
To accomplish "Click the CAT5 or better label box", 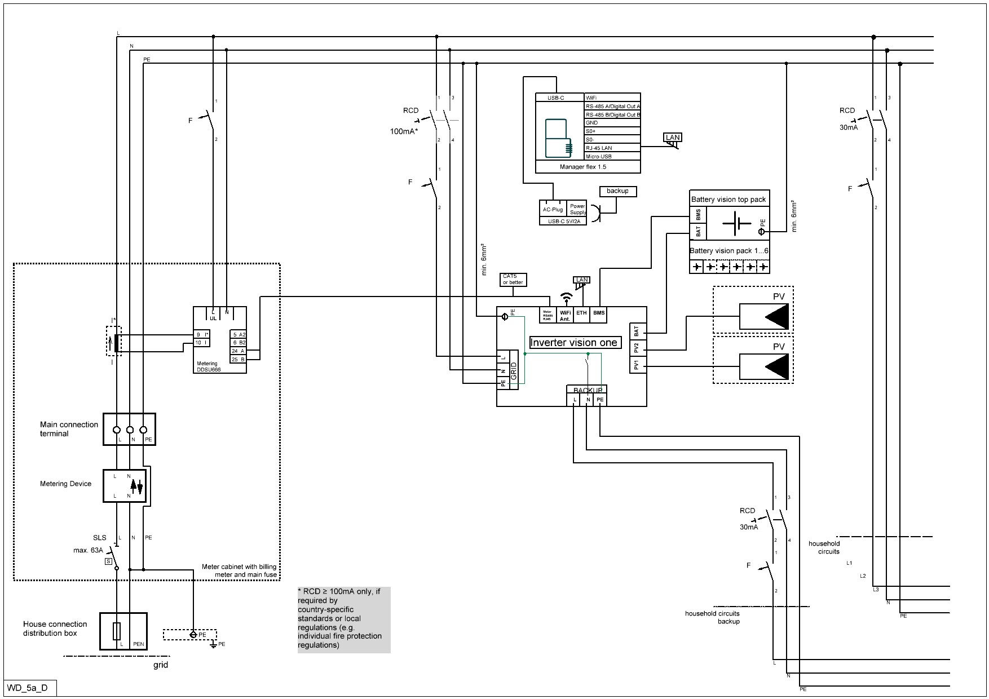I will click(513, 280).
